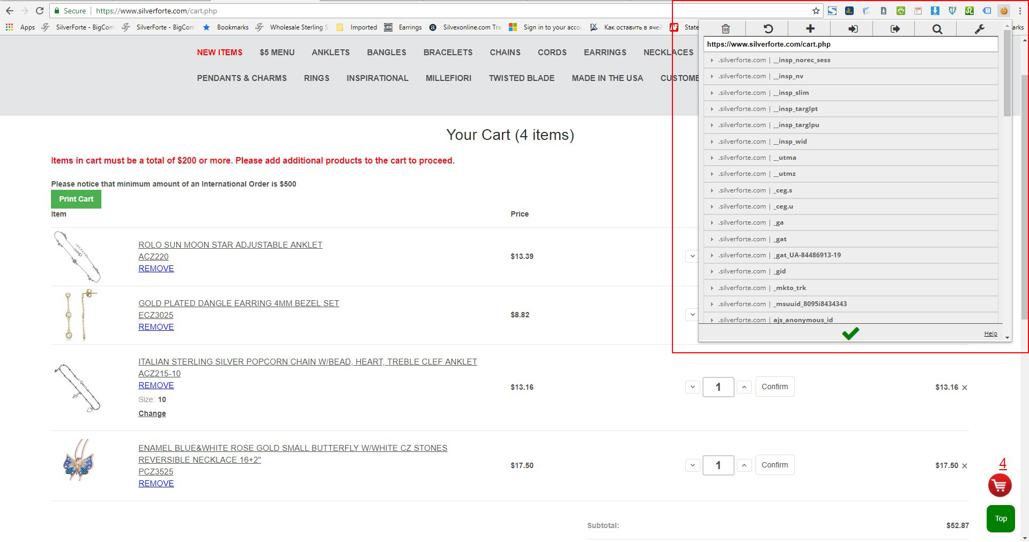Image resolution: width=1029 pixels, height=542 pixels.
Task: Click the bar chart extension icon
Action: [x=849, y=11]
